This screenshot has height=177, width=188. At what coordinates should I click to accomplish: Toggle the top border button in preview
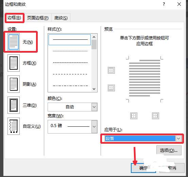[x=111, y=70]
